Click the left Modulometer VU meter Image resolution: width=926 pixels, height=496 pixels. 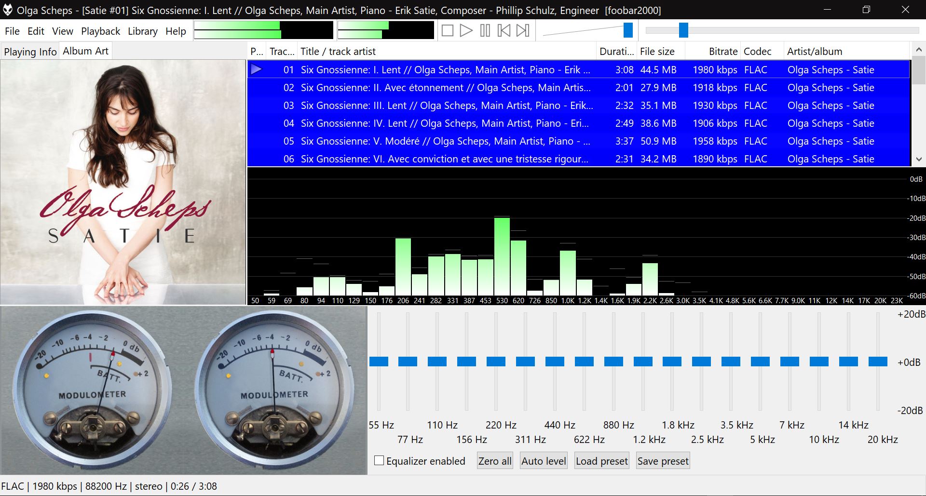pyautogui.click(x=92, y=389)
